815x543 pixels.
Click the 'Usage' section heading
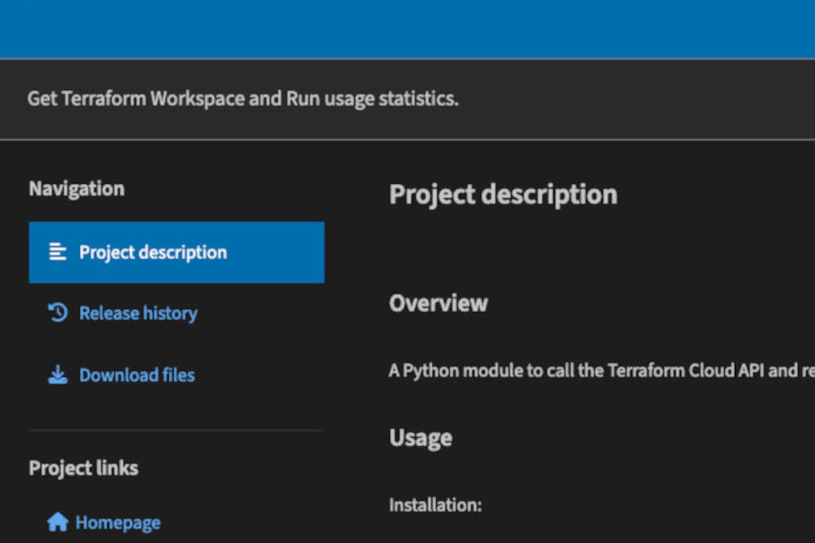tap(421, 438)
